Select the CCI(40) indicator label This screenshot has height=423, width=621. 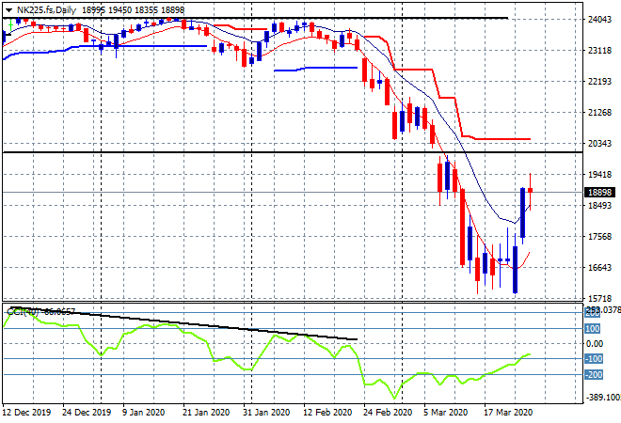click(x=23, y=312)
